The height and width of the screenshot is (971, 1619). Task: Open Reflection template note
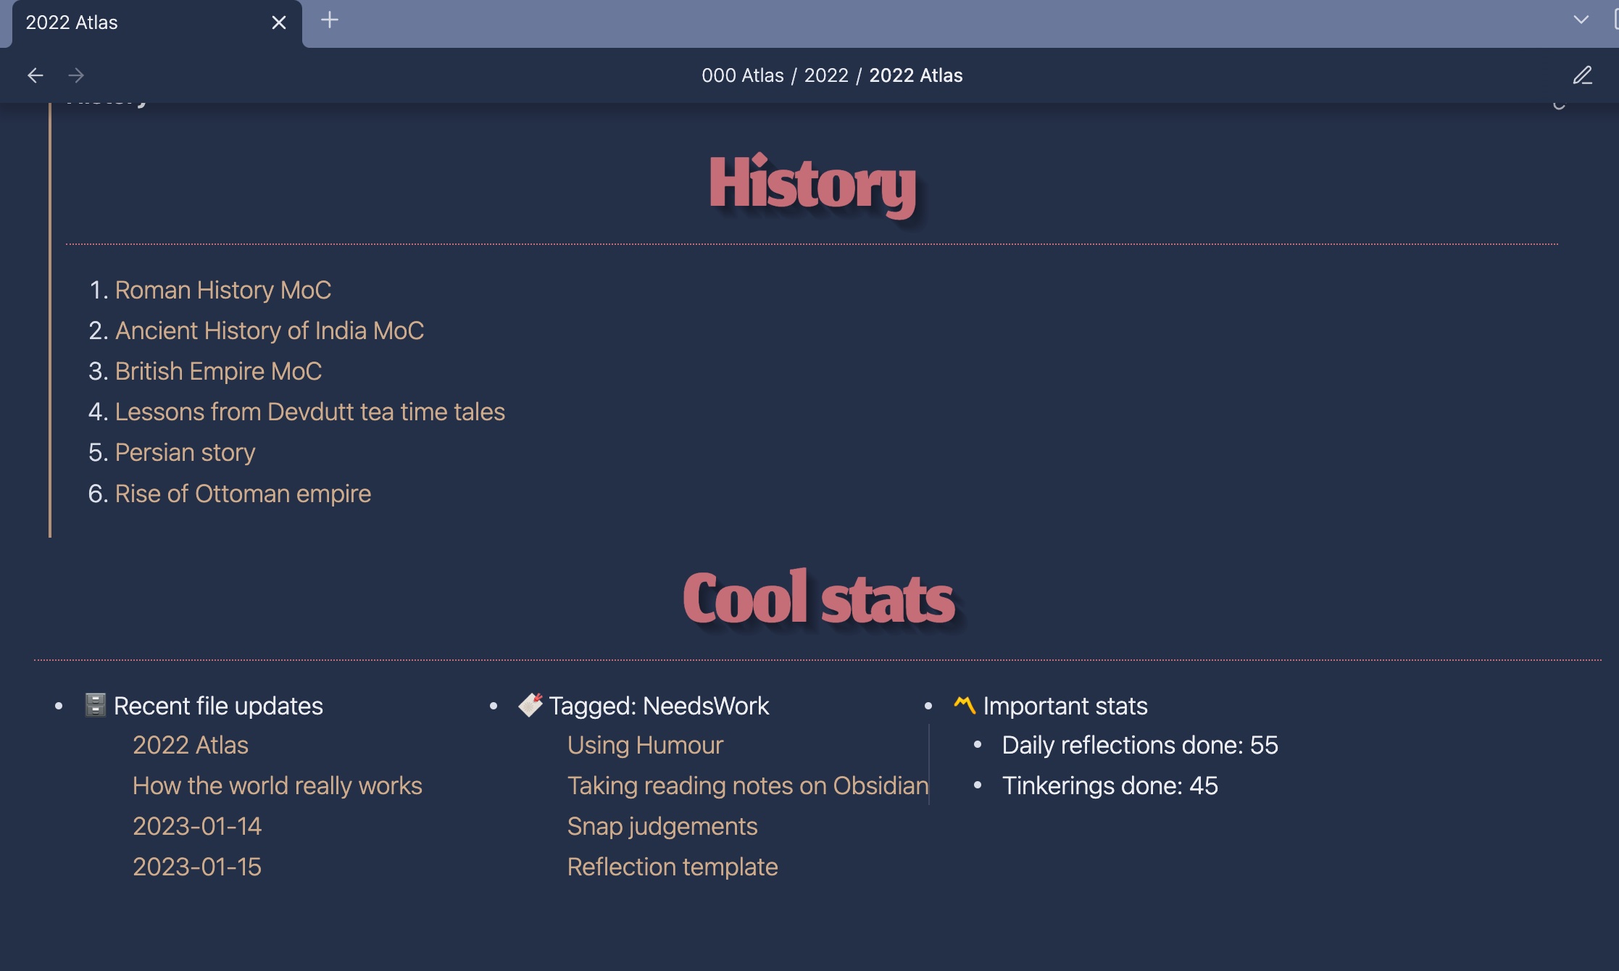point(673,867)
